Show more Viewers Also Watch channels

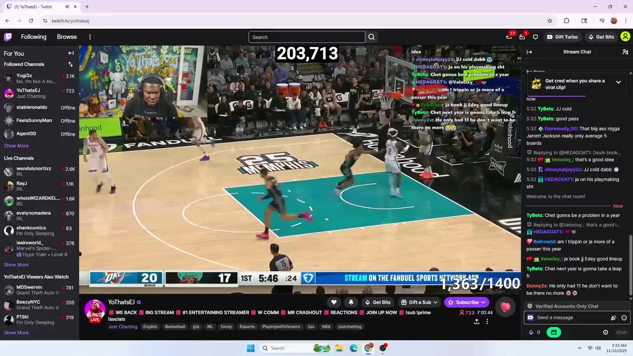point(16,333)
